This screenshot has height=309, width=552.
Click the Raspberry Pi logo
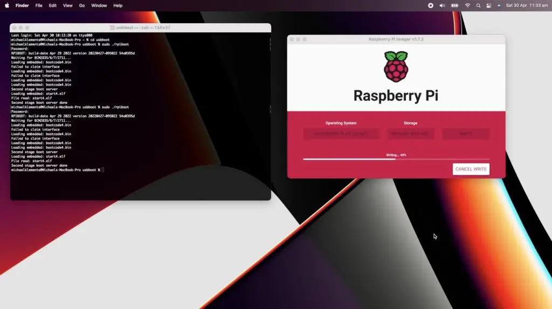point(396,67)
